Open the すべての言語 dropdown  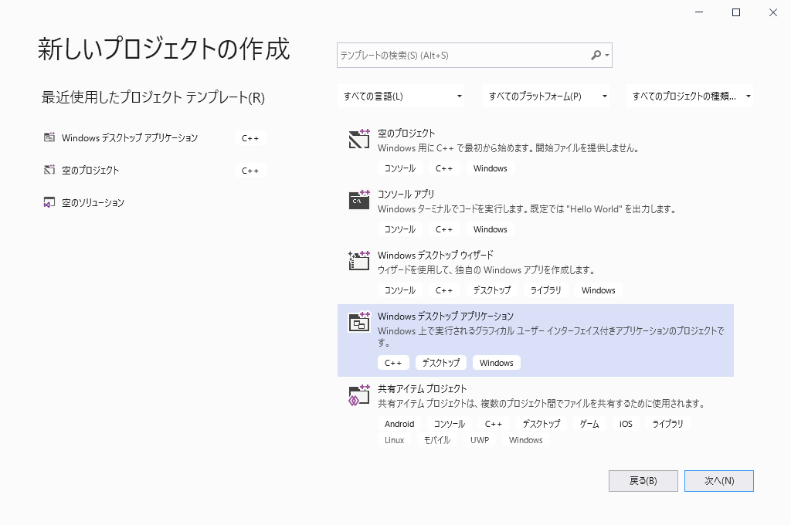click(401, 97)
